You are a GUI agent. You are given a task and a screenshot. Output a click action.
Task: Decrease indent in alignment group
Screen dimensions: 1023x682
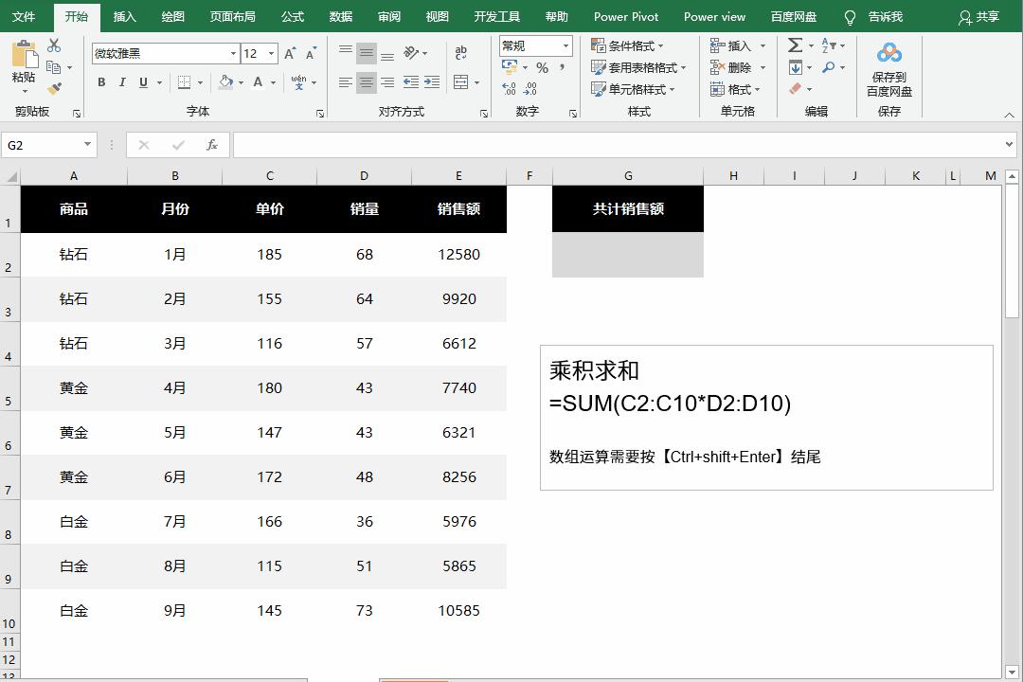(x=411, y=82)
